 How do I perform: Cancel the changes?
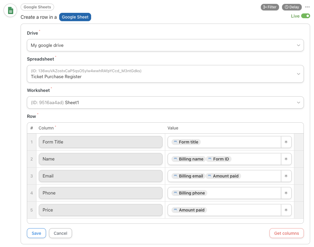tap(60, 233)
